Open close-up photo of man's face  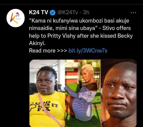tap(119, 93)
